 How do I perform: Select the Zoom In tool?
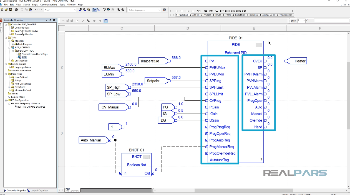118,10
